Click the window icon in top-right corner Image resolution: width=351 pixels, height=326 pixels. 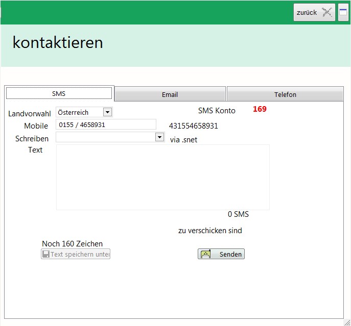click(x=343, y=13)
